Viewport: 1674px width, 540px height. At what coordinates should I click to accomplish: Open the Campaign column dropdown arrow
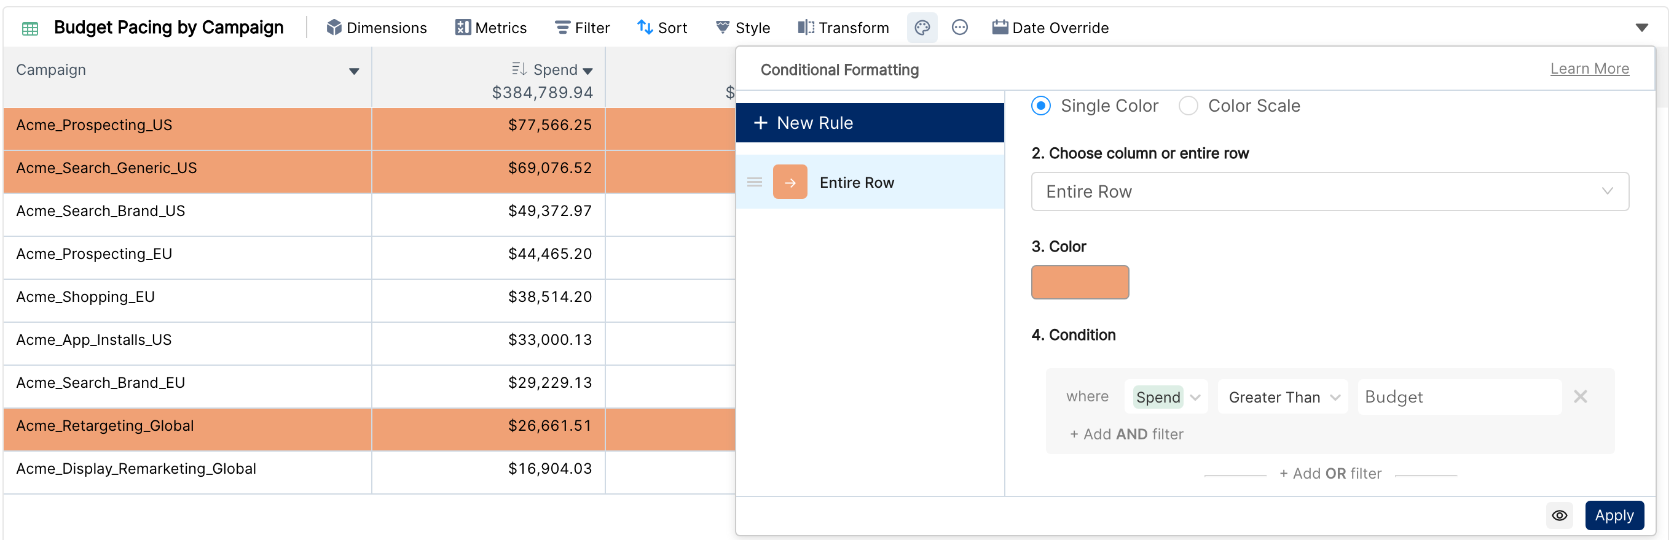click(x=353, y=71)
